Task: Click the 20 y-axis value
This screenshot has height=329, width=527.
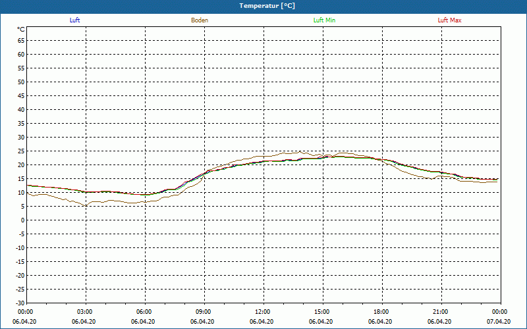Action: click(x=21, y=165)
